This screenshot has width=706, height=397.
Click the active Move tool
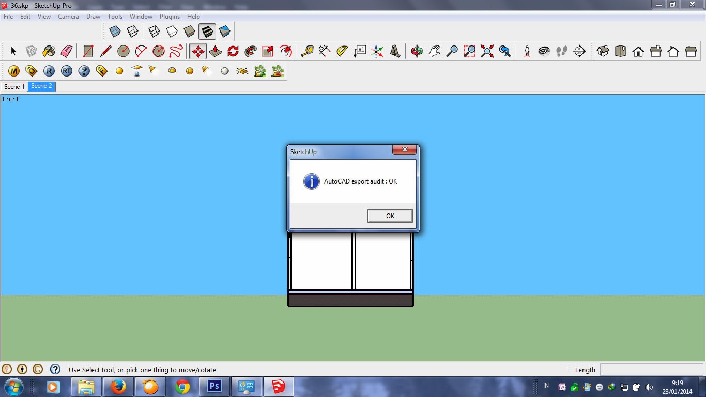pos(198,51)
